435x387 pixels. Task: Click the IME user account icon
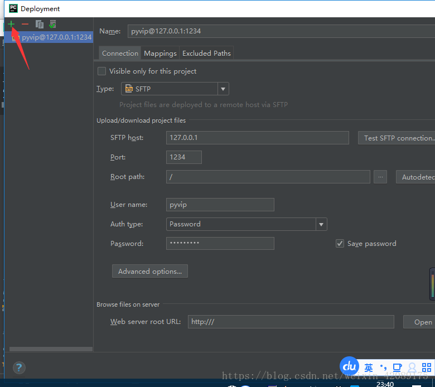(x=412, y=367)
